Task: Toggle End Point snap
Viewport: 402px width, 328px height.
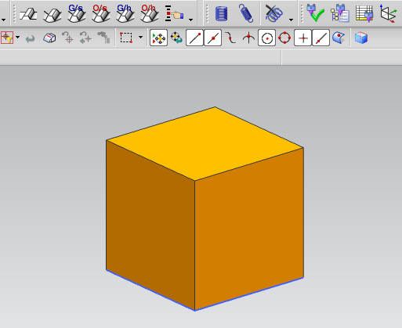Action: pyautogui.click(x=194, y=38)
